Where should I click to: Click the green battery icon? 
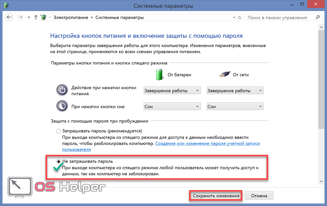tap(160, 74)
